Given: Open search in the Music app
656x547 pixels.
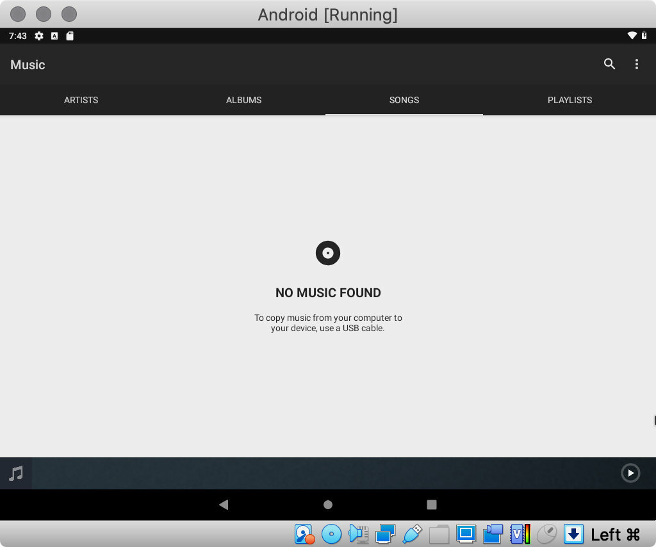Looking at the screenshot, I should pos(609,64).
